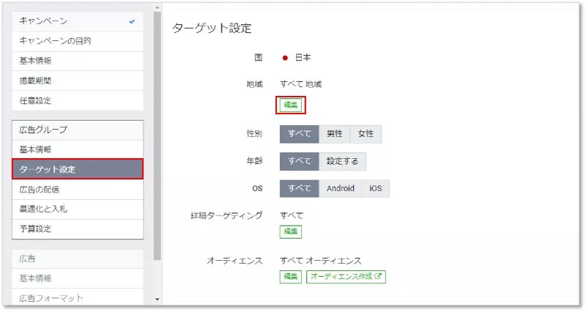Viewport: 586px width, 312px height.
Task: Select 設定する for age
Action: coord(343,161)
